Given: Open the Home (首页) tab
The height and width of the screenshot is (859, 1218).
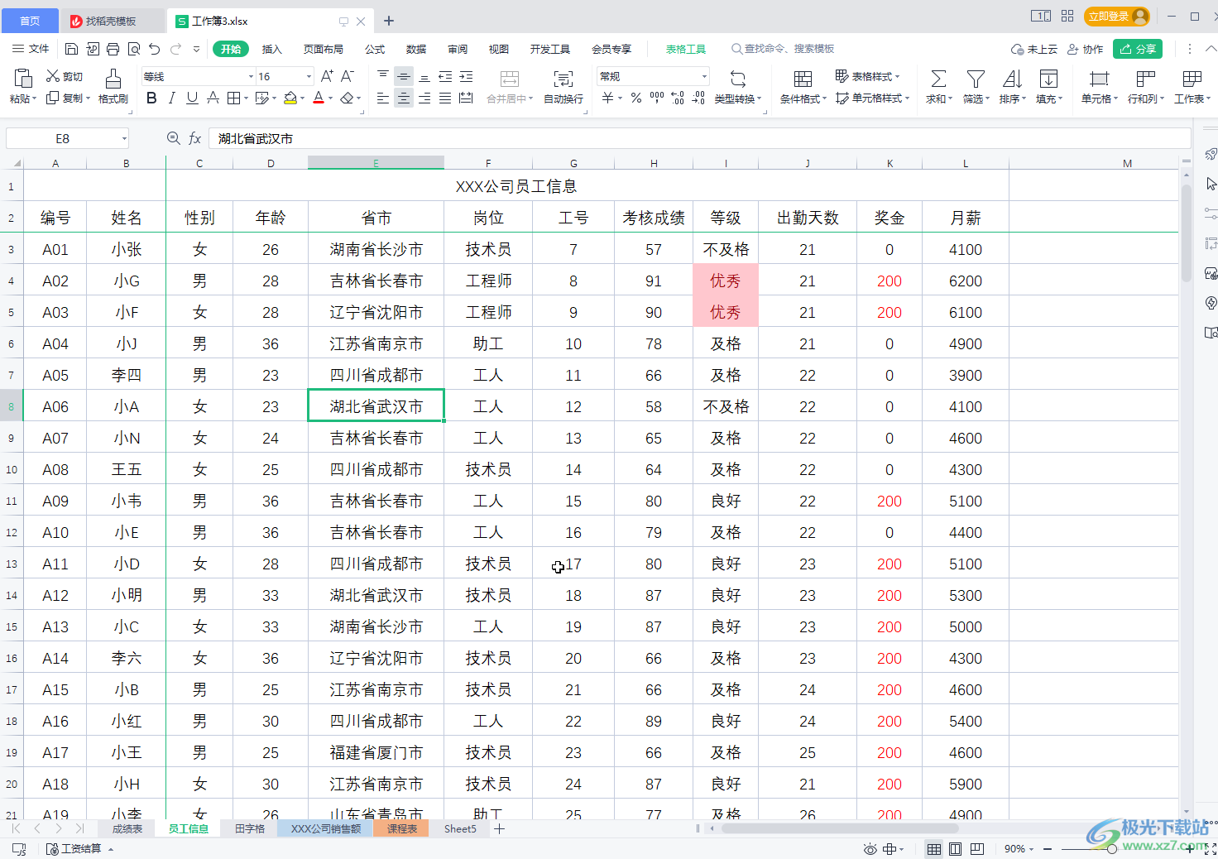Looking at the screenshot, I should (x=30, y=21).
